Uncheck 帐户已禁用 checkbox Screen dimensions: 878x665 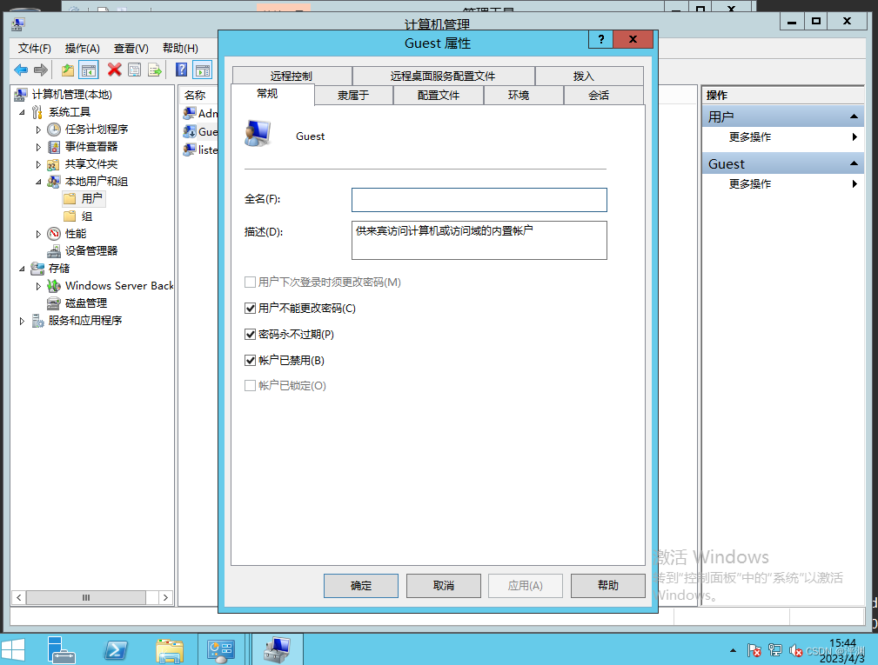[251, 360]
